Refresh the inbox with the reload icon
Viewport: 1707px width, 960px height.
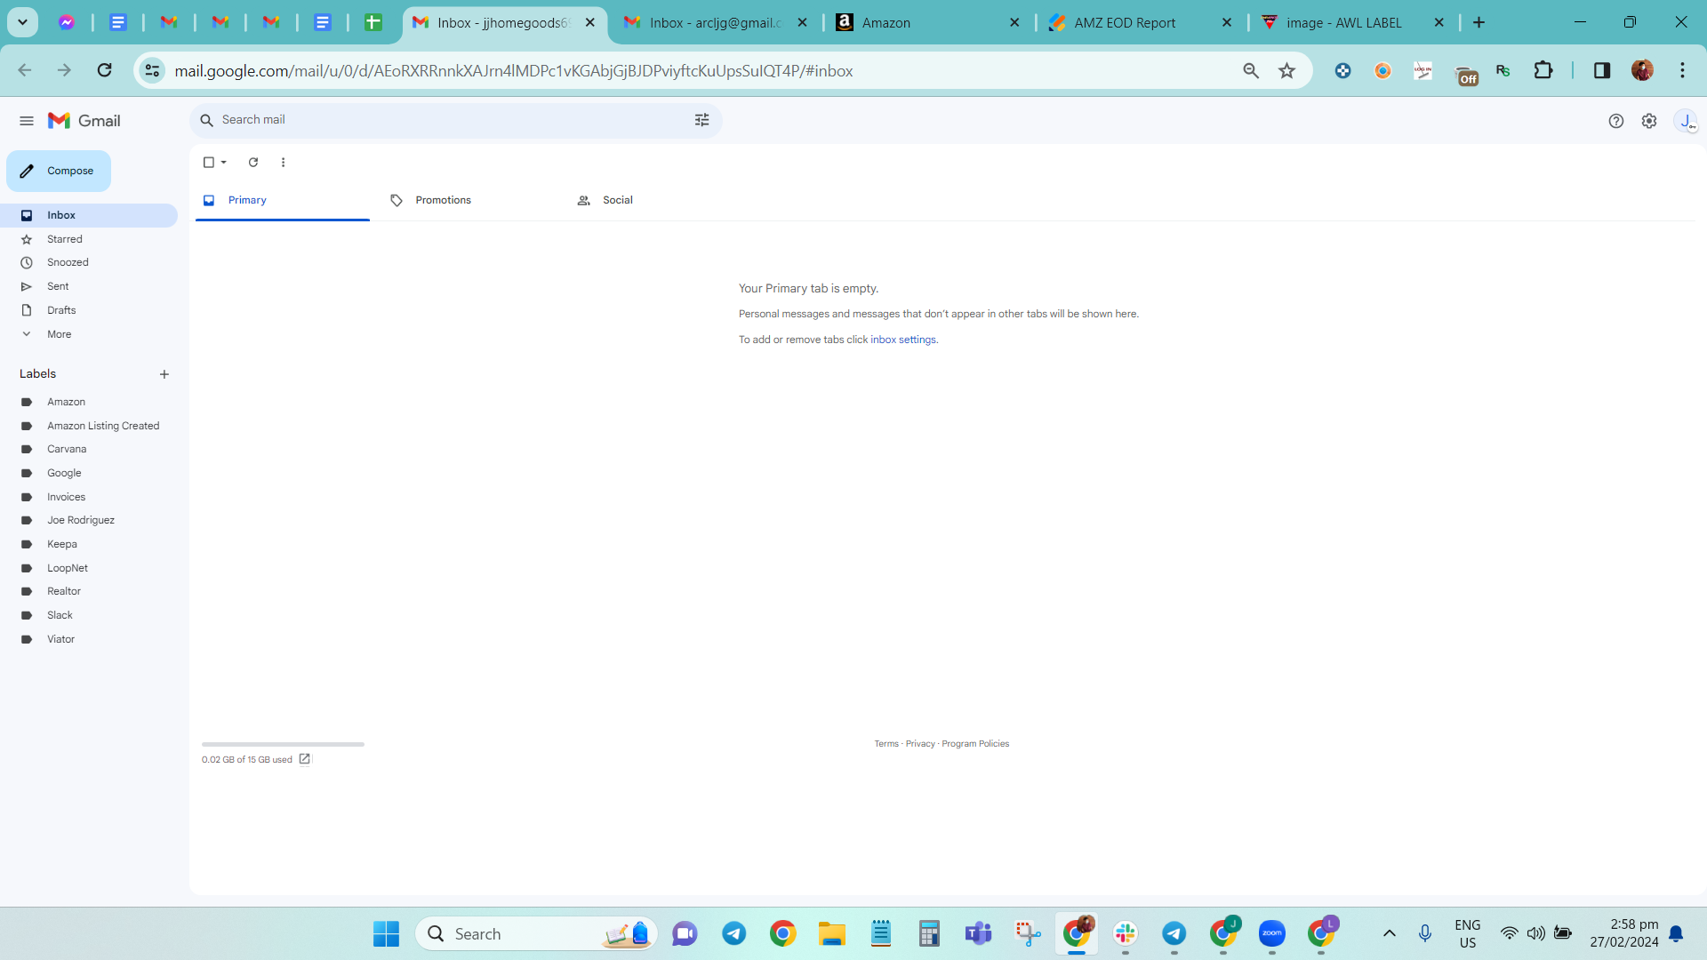(253, 163)
